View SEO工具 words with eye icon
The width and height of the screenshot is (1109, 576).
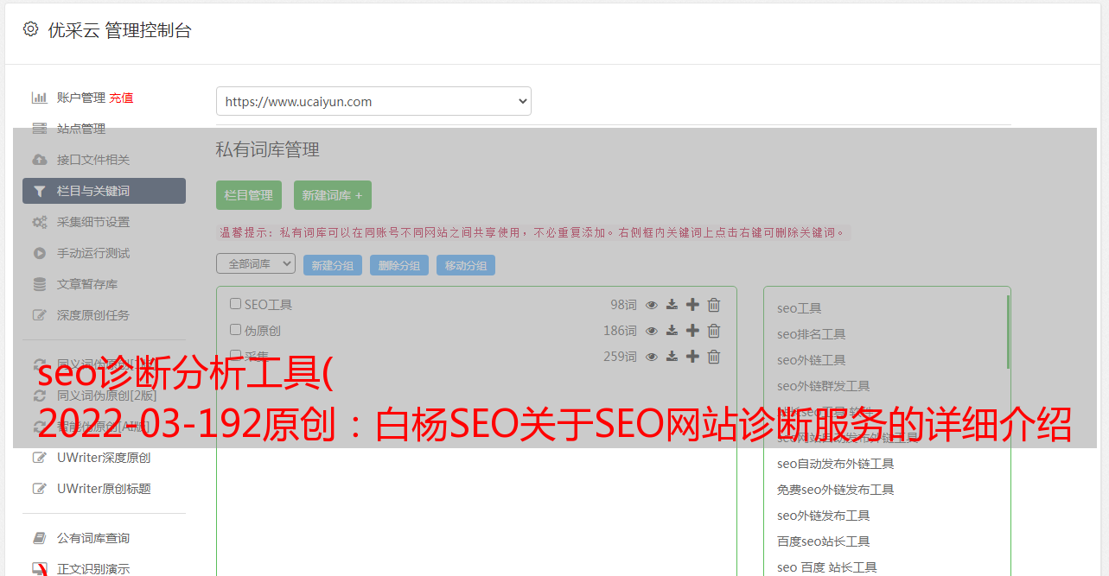tap(652, 305)
